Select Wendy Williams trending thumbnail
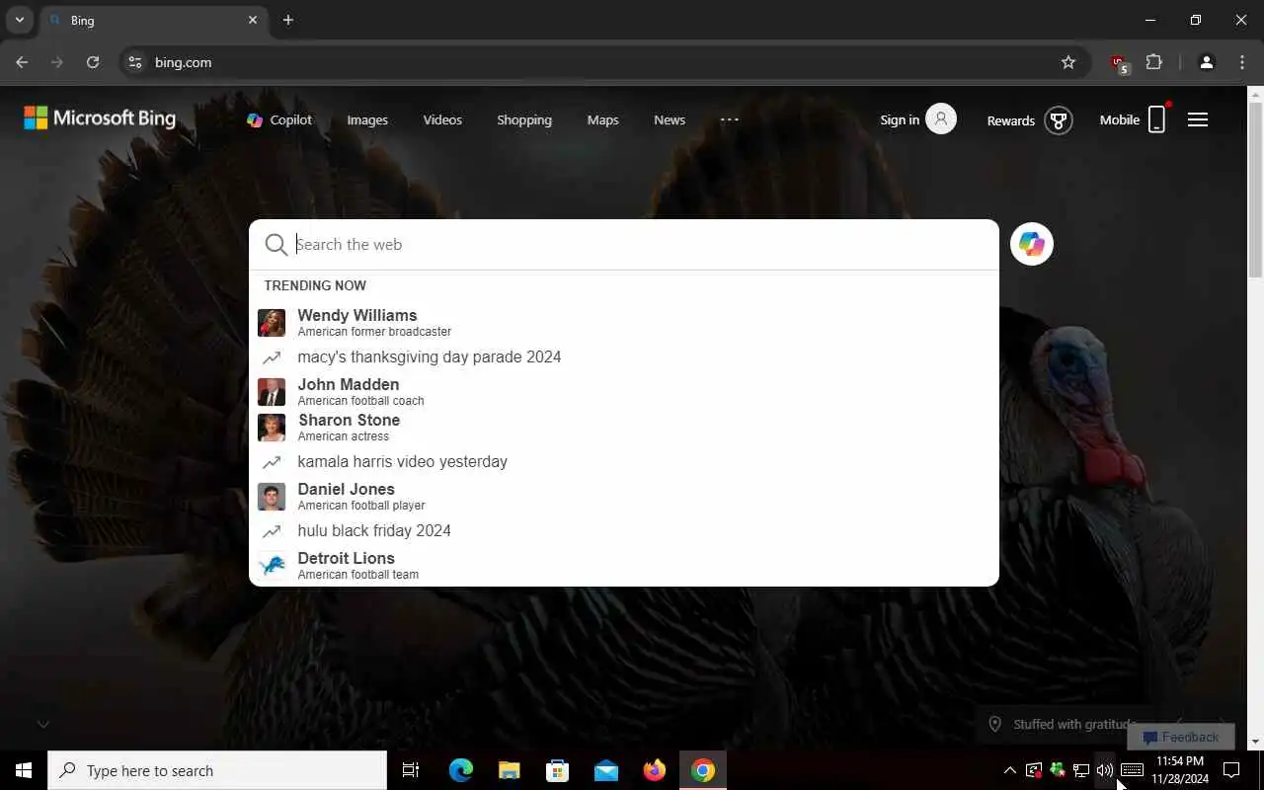Viewport: 1264px width, 790px height. click(x=272, y=323)
